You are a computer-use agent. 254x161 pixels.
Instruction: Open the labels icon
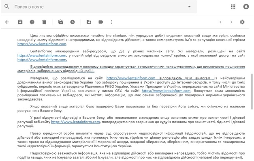pos(101,22)
